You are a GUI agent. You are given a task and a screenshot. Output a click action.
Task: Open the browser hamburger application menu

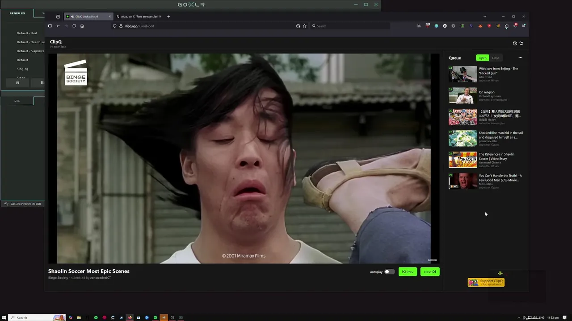[x=524, y=26]
